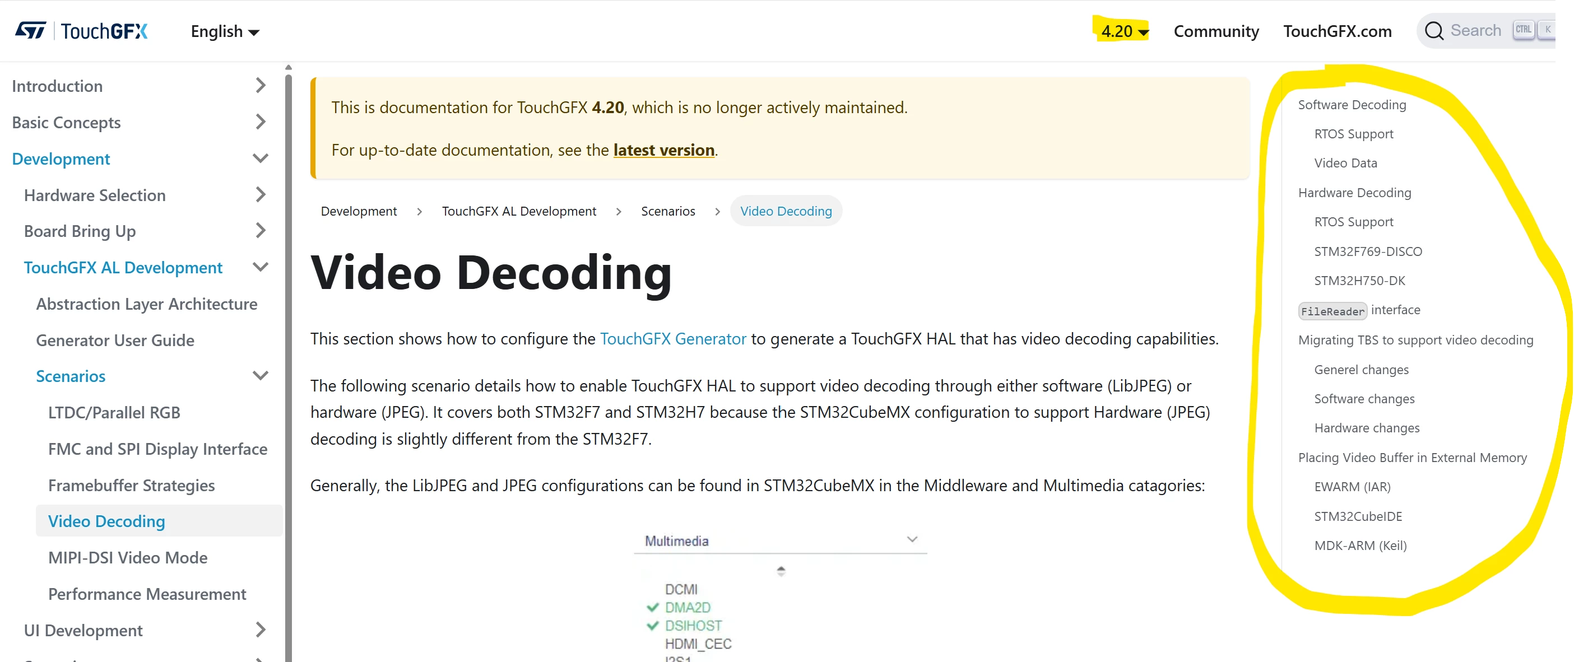This screenshot has height=662, width=1574.
Task: Open the TouchGFX Generator link
Action: (673, 339)
